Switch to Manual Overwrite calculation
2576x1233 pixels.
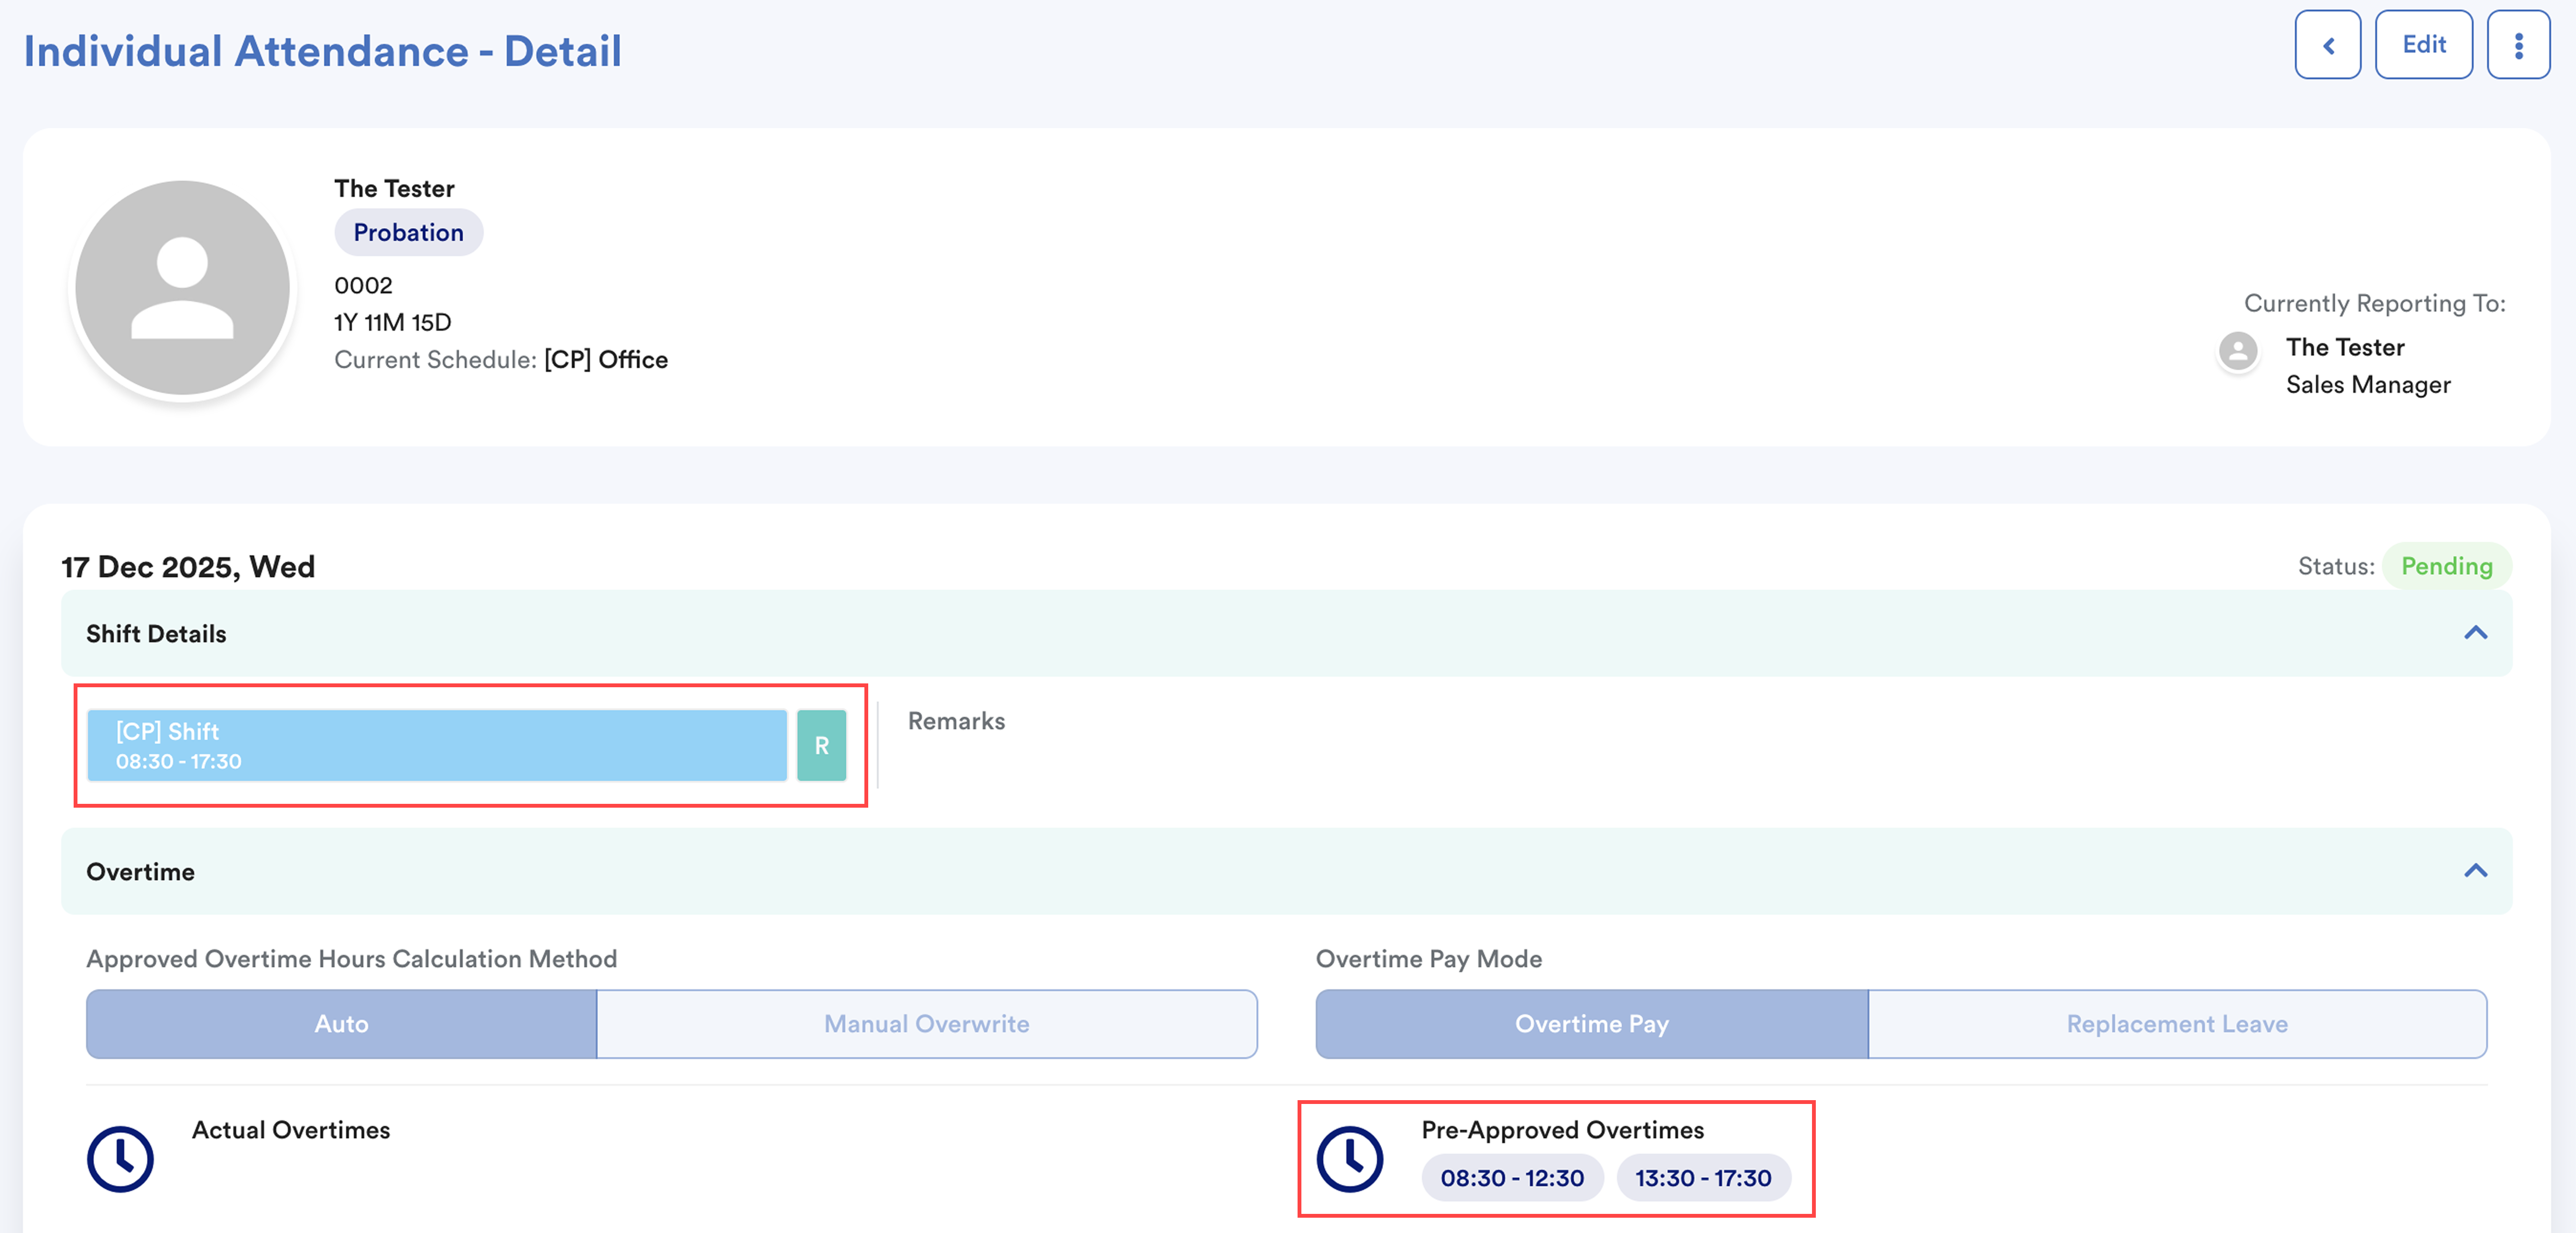[926, 1024]
